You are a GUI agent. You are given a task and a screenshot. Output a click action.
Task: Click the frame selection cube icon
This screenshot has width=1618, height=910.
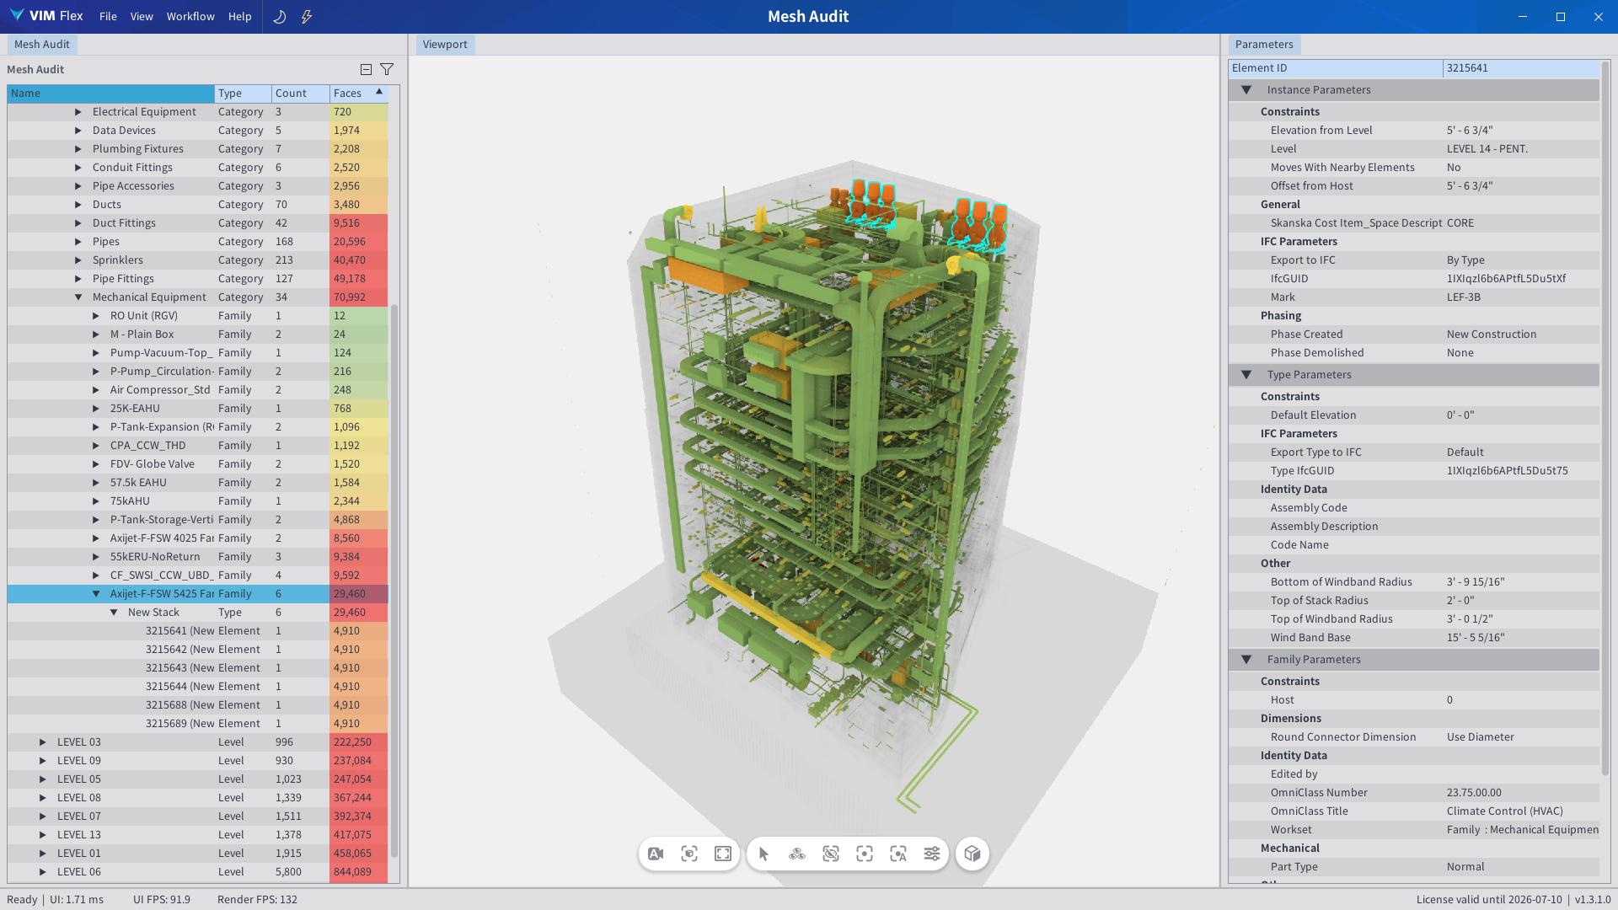click(689, 854)
